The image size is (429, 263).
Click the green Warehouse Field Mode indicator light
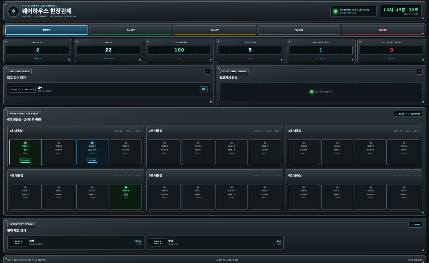[335, 11]
